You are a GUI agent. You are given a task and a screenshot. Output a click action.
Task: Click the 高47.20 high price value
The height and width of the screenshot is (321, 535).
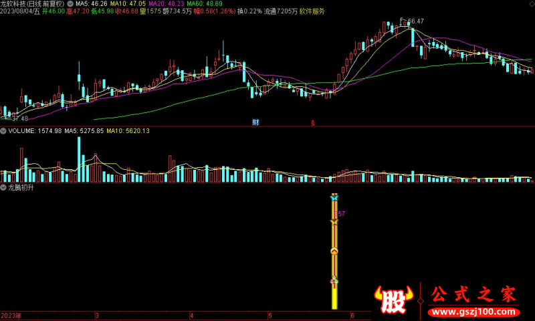click(78, 11)
